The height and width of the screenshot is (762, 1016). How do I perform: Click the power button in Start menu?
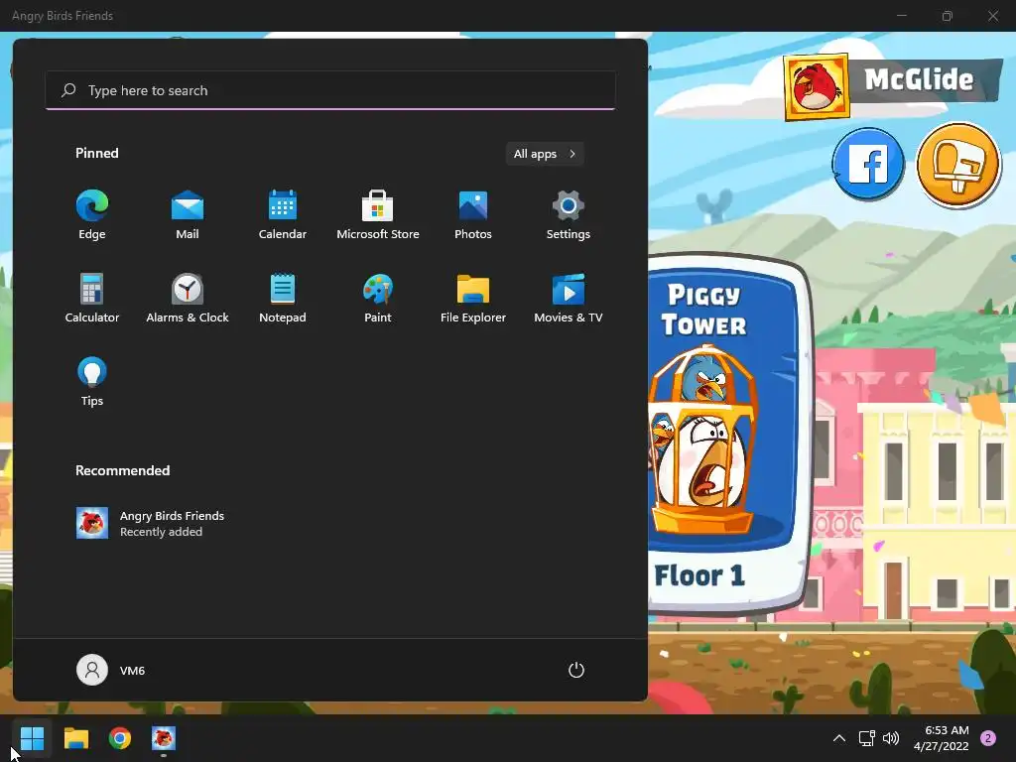pyautogui.click(x=576, y=670)
